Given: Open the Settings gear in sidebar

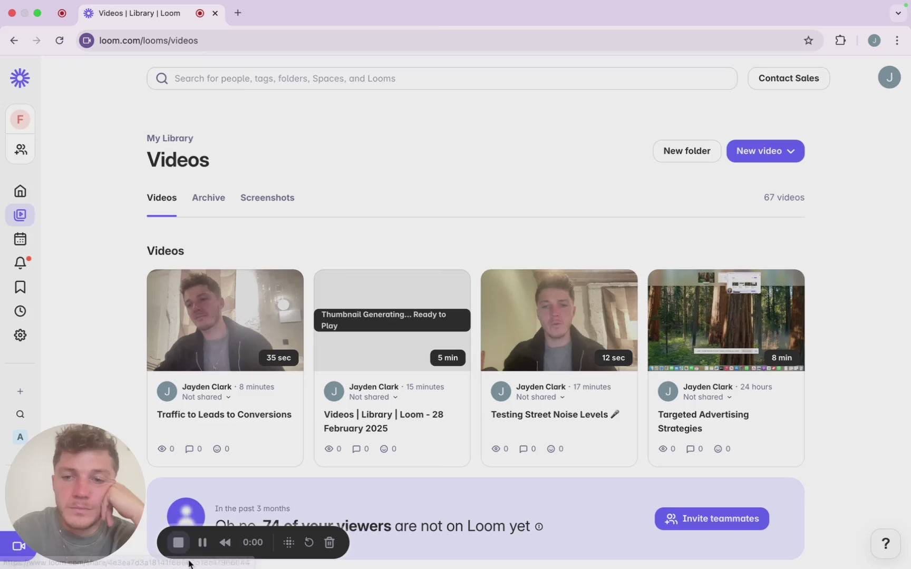Looking at the screenshot, I should pyautogui.click(x=20, y=335).
